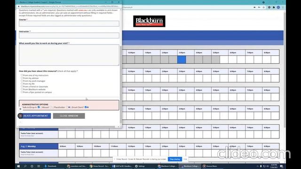Check 'From a flyer posted on campus'
301x169 pixels.
click(22, 92)
